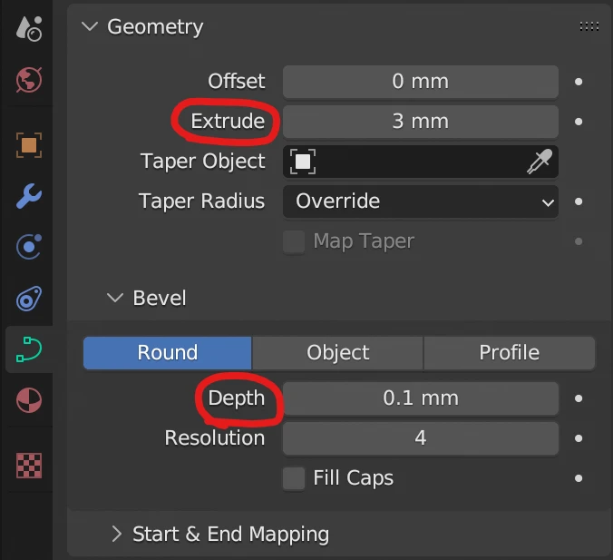Toggle the Map Taper checkbox

click(x=294, y=241)
